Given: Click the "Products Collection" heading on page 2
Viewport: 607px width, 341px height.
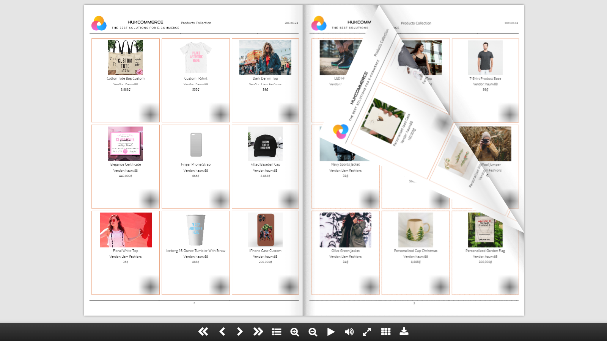Looking at the screenshot, I should (196, 23).
